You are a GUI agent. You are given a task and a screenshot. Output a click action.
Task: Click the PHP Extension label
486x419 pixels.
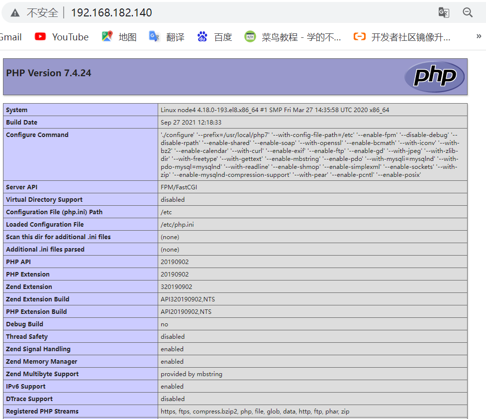[28, 274]
